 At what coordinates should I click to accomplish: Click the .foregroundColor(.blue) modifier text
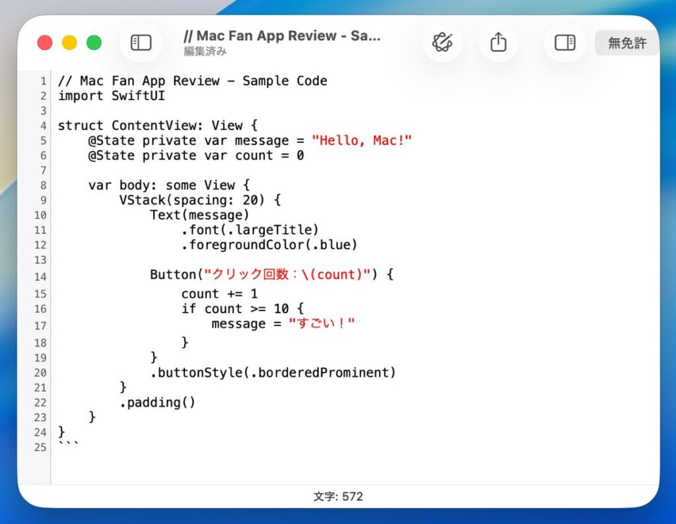click(x=269, y=245)
